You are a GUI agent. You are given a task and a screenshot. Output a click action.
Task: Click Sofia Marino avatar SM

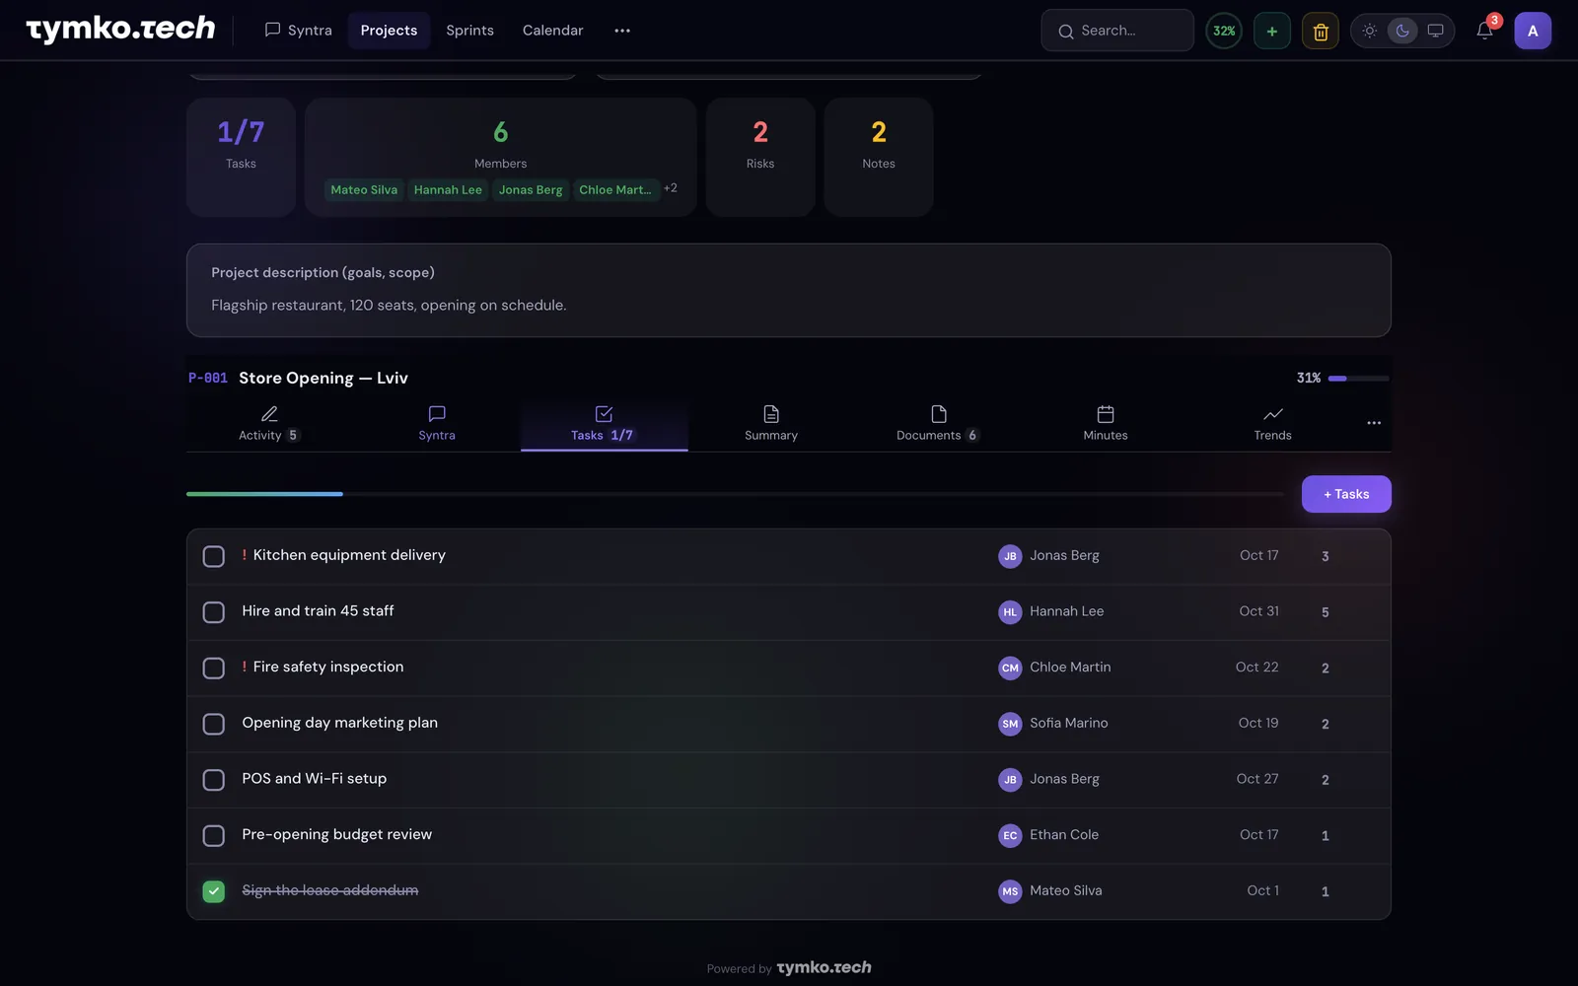point(1010,724)
